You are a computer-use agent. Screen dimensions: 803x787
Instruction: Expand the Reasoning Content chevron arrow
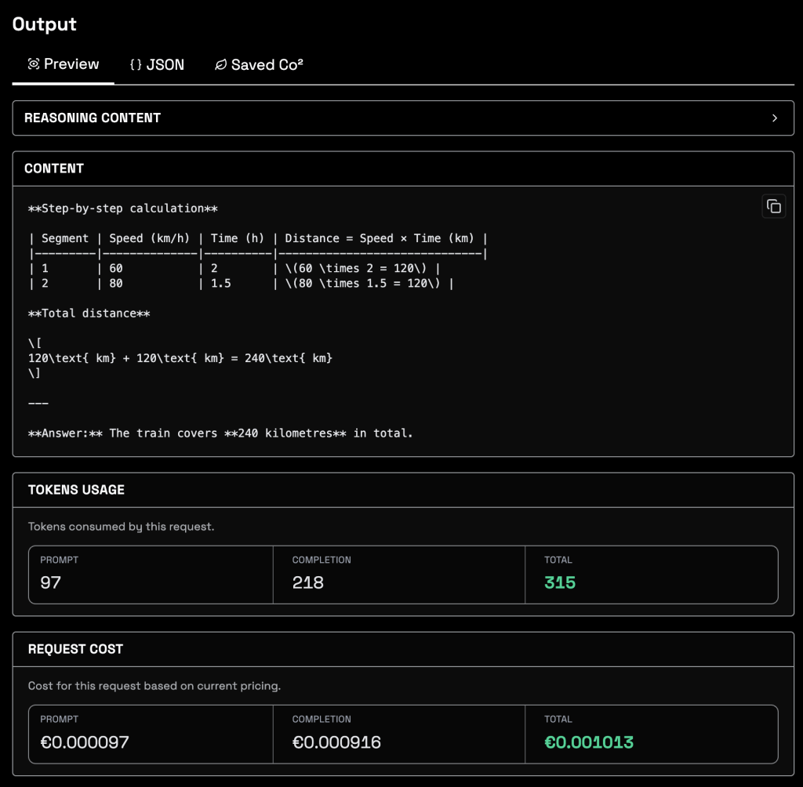tap(775, 118)
